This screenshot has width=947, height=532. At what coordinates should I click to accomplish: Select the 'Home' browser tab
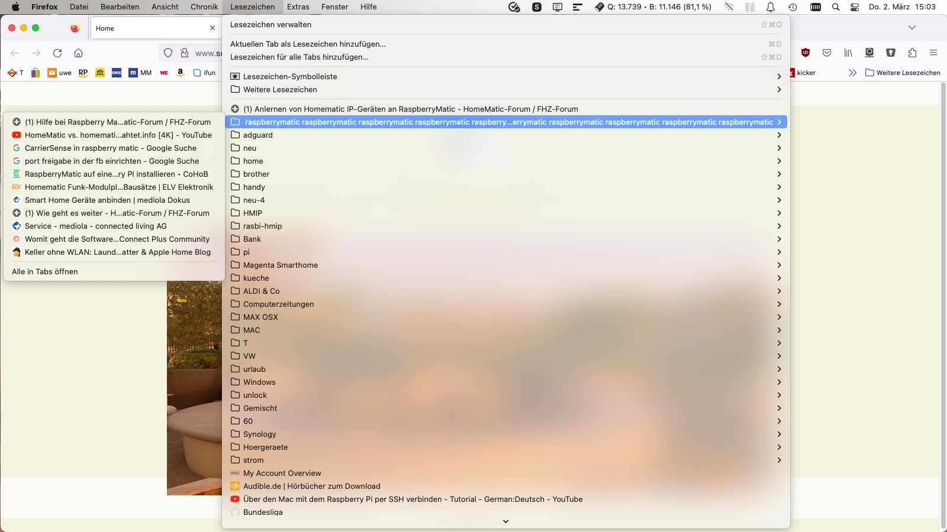[156, 28]
